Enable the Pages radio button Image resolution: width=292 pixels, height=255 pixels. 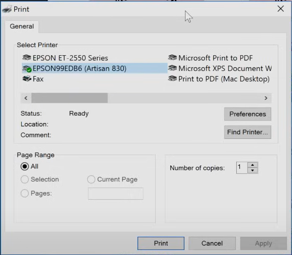tap(24, 193)
